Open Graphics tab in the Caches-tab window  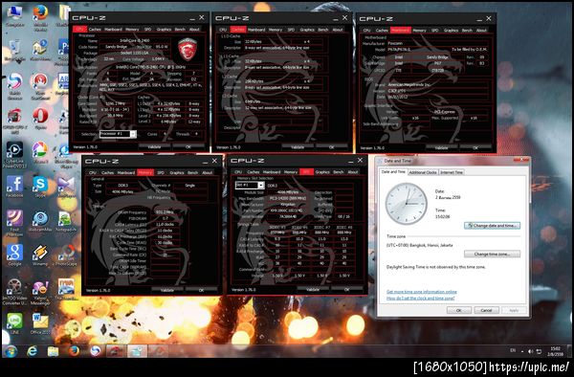coord(307,30)
